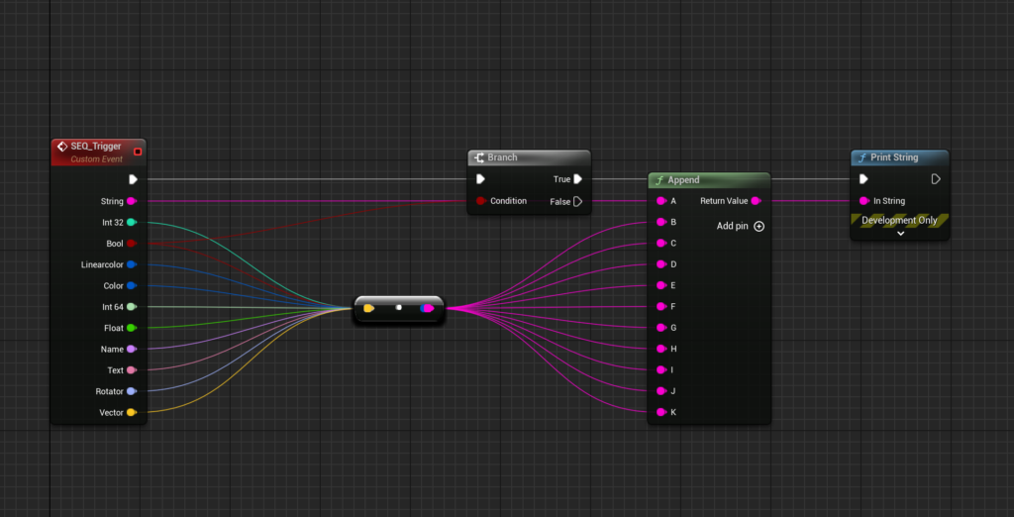Click the Print String In String pin

(x=863, y=201)
